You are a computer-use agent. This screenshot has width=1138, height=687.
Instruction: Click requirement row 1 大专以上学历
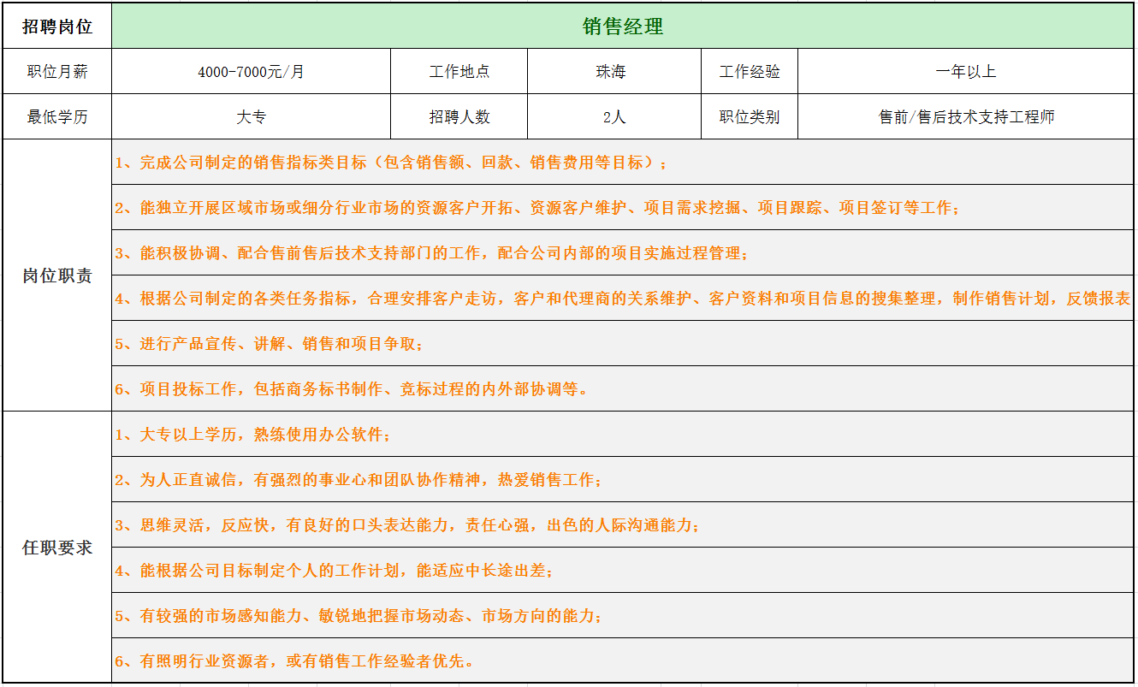click(x=623, y=435)
